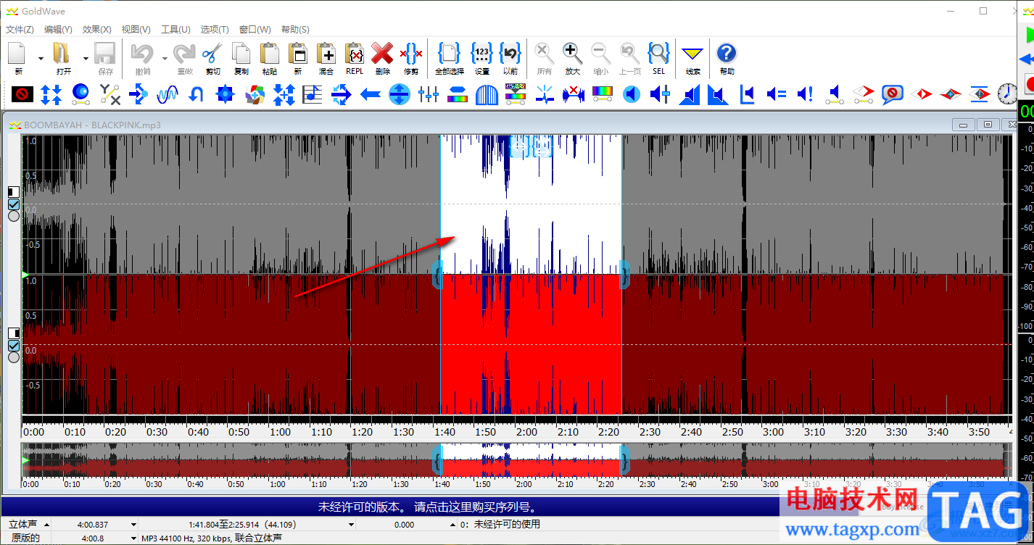This screenshot has height=545, width=1034.
Task: Open the 工具(U) menu
Action: pos(175,30)
